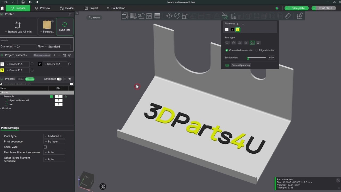
Task: Toggle the Assembly printable checkbox
Action: pos(51,97)
